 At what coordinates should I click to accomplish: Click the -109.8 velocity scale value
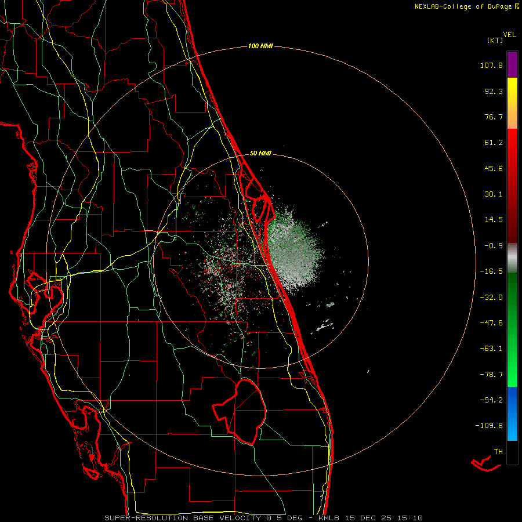489,426
